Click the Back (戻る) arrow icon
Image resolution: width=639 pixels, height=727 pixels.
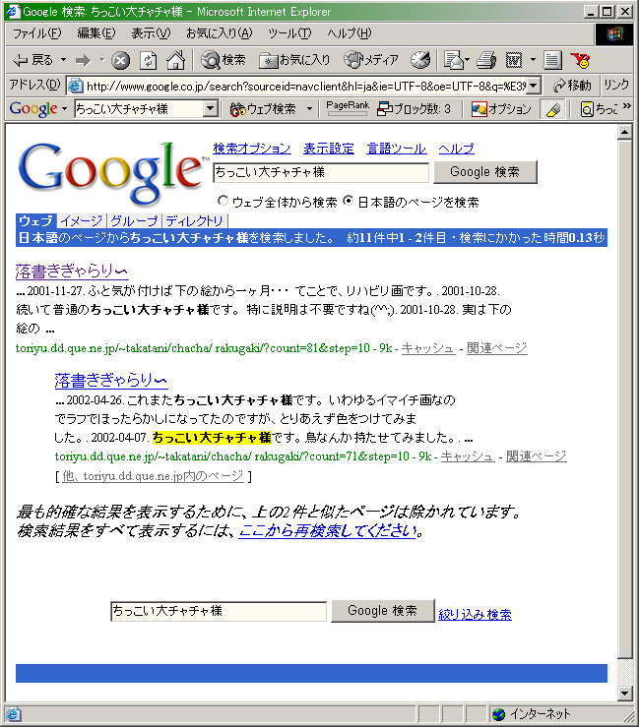pyautogui.click(x=21, y=60)
